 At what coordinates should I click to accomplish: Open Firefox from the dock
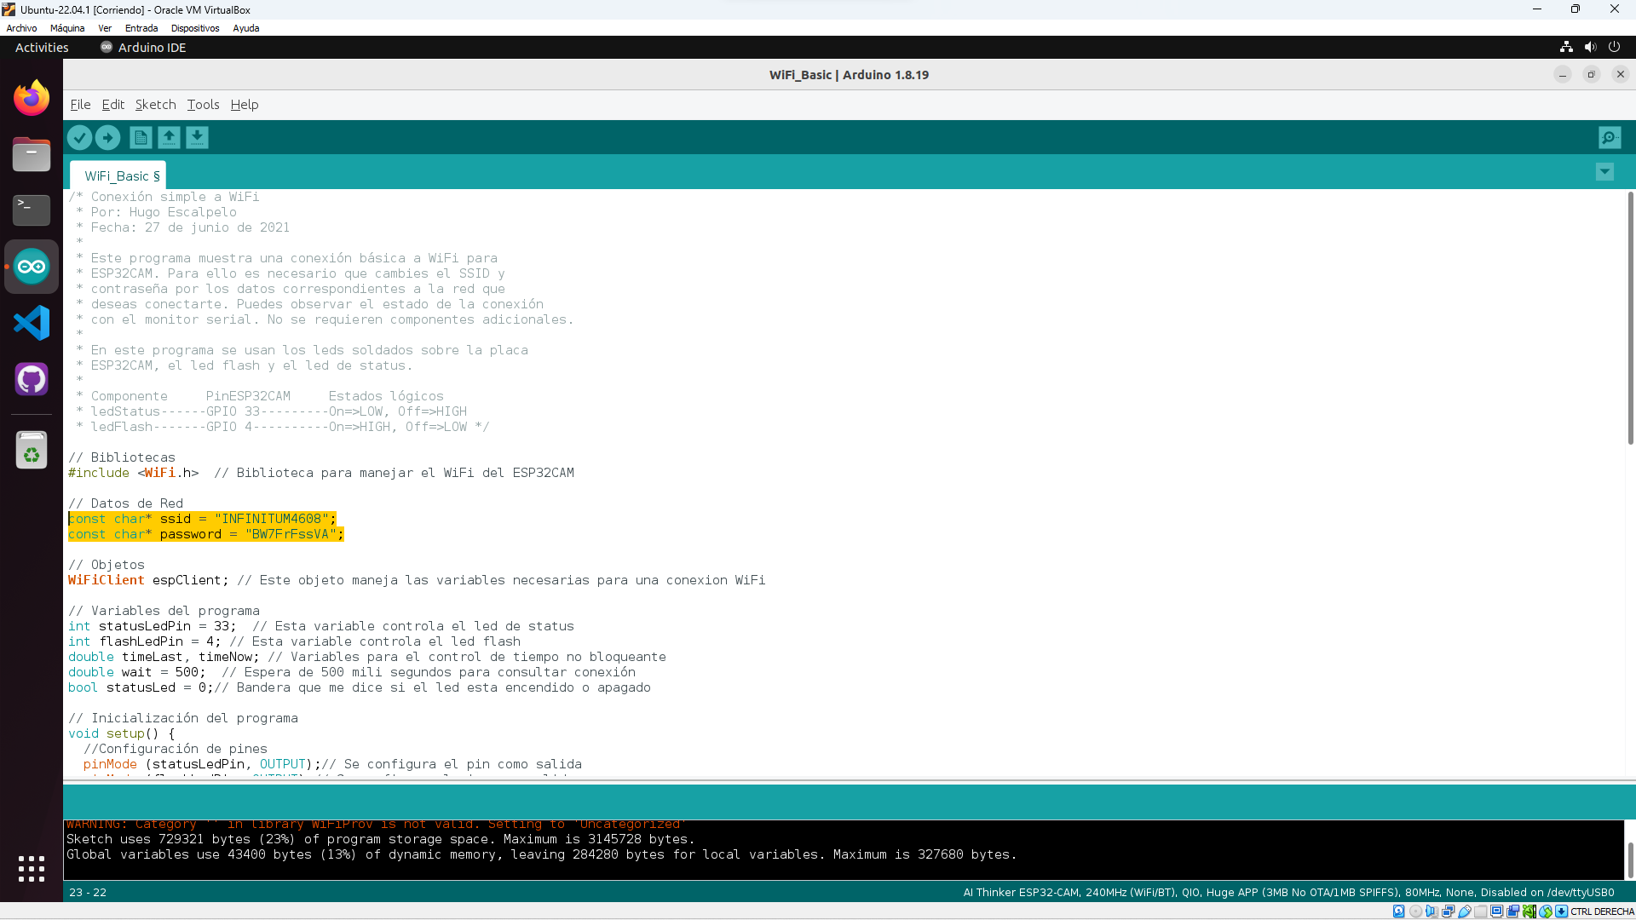[31, 97]
